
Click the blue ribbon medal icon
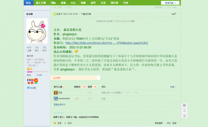coord(29,81)
